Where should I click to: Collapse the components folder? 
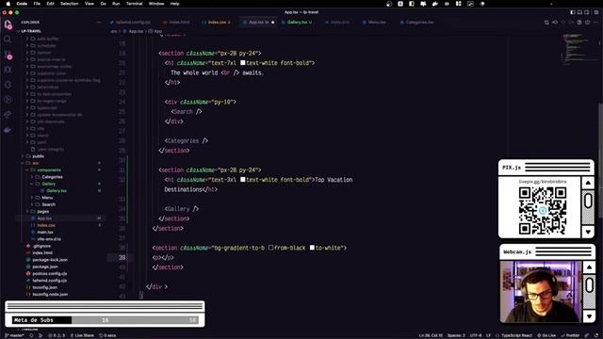pyautogui.click(x=49, y=169)
